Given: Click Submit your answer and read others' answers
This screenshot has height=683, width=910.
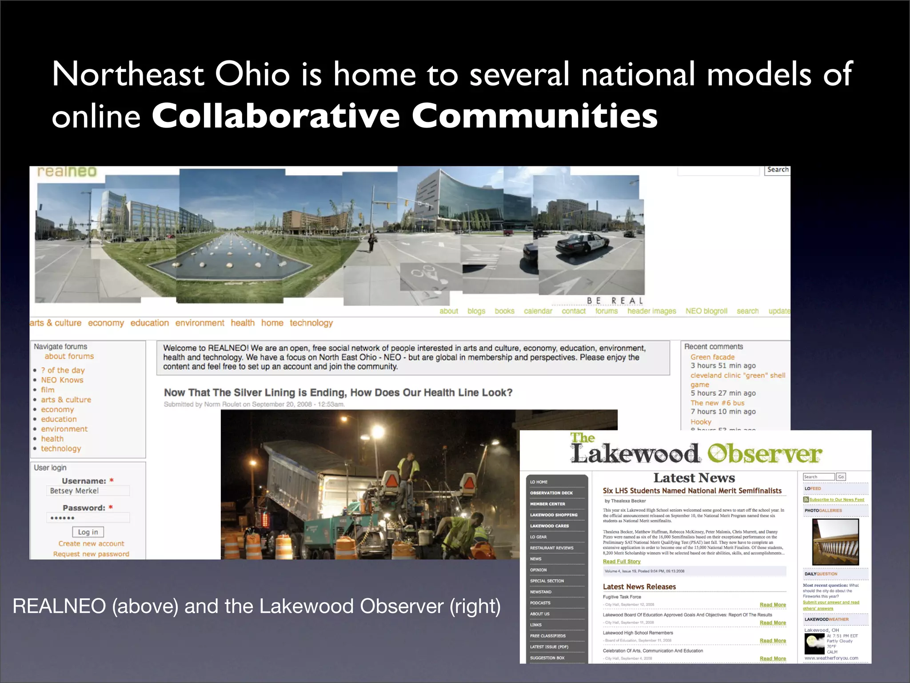Looking at the screenshot, I should point(830,605).
